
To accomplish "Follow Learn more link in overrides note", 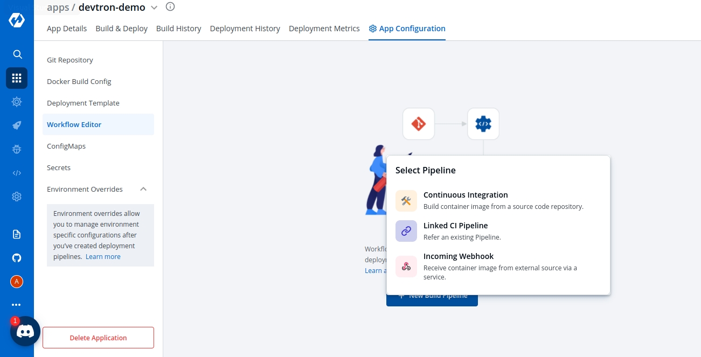I will [x=103, y=257].
